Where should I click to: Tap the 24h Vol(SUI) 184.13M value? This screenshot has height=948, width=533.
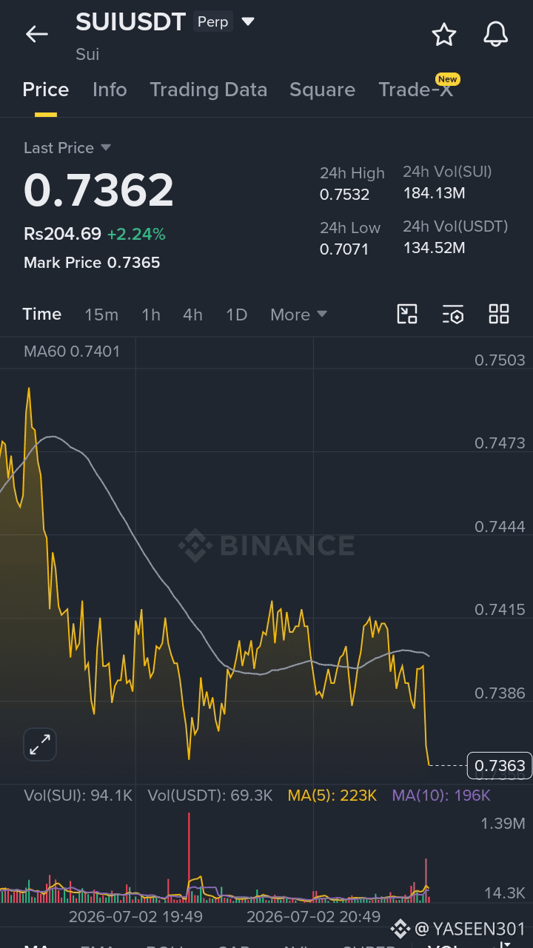tap(434, 194)
